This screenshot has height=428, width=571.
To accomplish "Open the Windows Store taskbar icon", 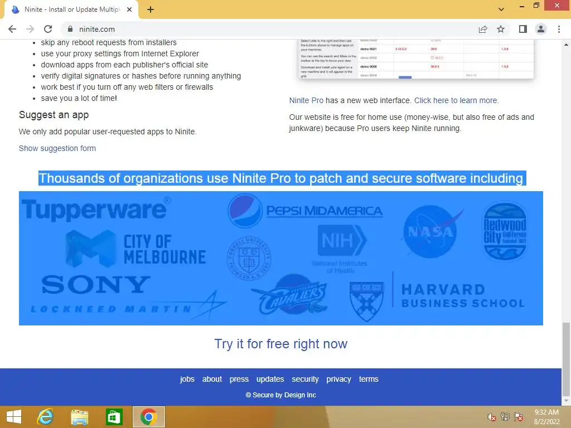I will [114, 417].
